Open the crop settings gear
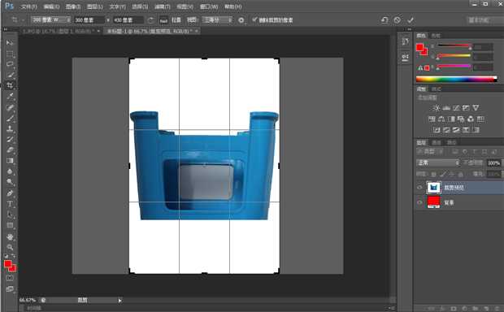The height and width of the screenshot is (312, 504). [x=241, y=20]
